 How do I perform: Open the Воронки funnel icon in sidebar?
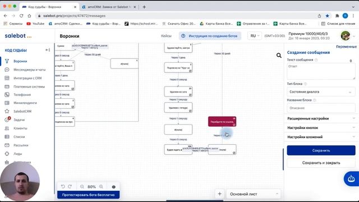[7, 61]
